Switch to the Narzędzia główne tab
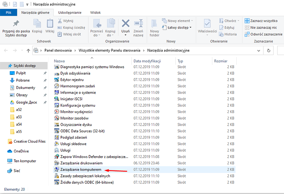Image resolution: width=284 pixels, height=194 pixels. (35, 13)
